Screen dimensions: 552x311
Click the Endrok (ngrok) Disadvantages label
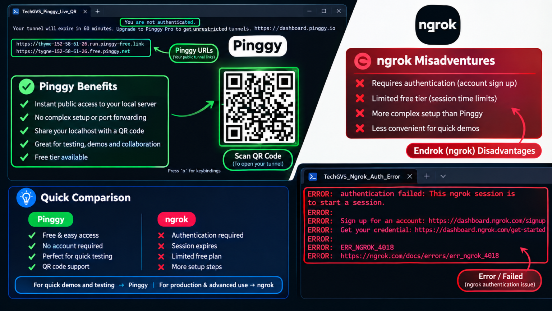click(474, 151)
